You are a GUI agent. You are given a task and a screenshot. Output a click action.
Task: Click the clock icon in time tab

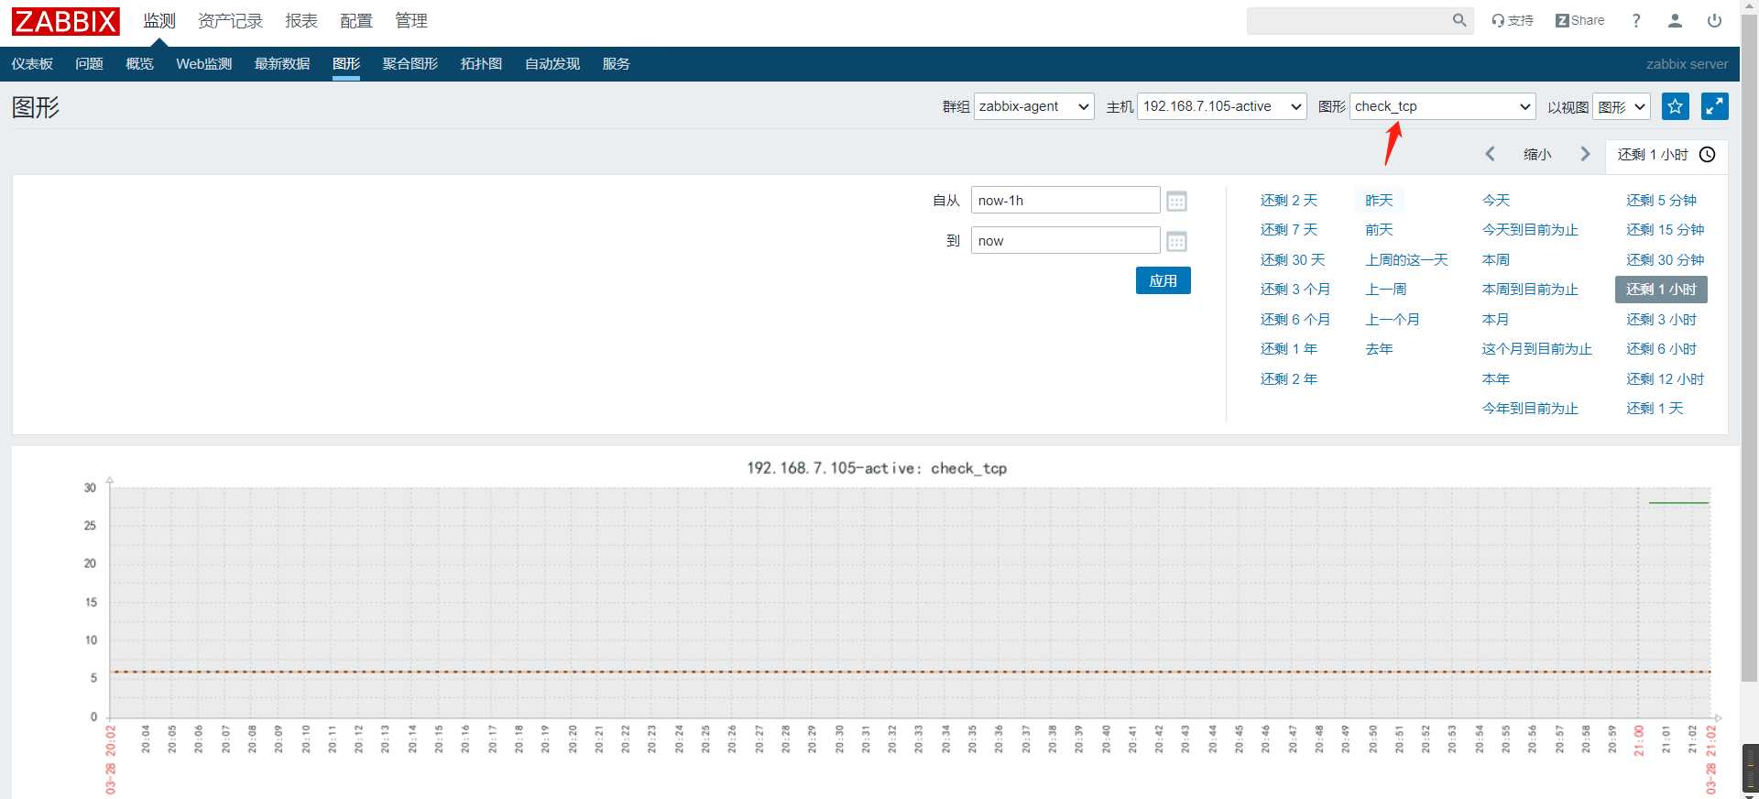1708,154
